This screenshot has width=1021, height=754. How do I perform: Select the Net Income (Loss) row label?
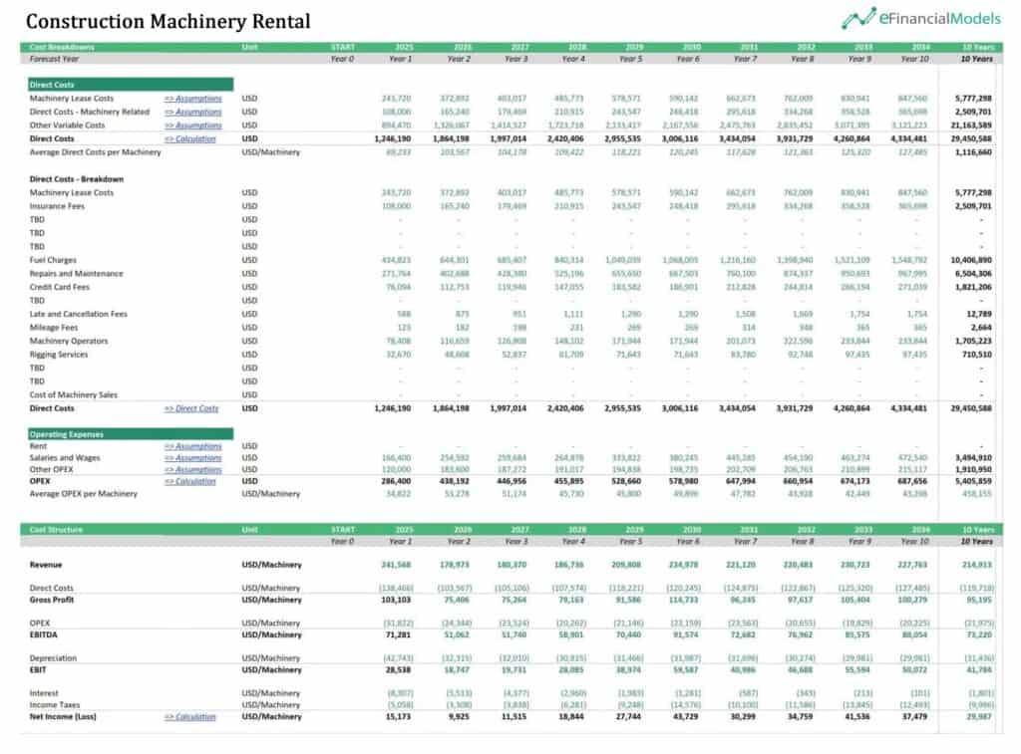[x=63, y=717]
